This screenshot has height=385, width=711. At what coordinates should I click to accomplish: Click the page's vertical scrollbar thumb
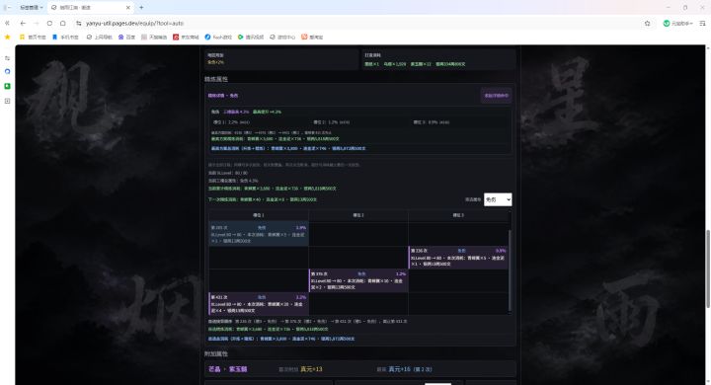[707, 269]
